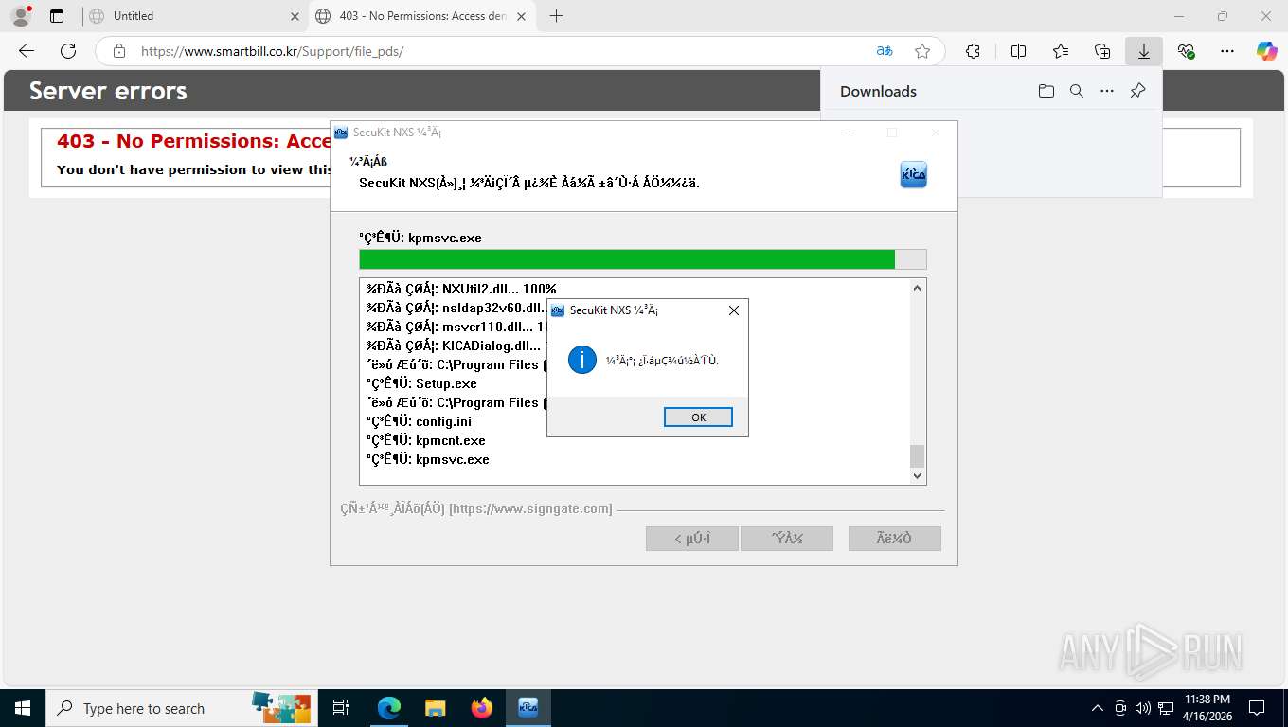Viewport: 1288px width, 727px height.
Task: Select last 'kpmsvc.exe' log line
Action: click(428, 459)
